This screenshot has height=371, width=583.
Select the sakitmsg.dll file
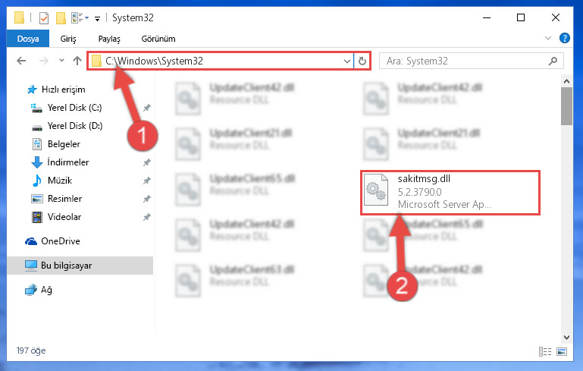pyautogui.click(x=450, y=192)
